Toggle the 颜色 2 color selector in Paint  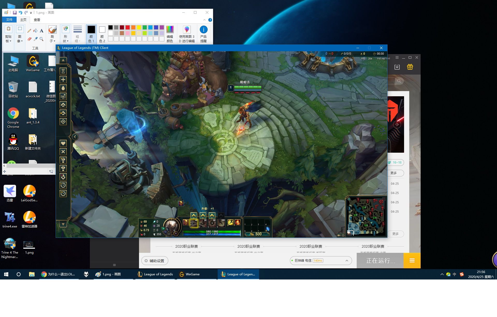[x=102, y=34]
